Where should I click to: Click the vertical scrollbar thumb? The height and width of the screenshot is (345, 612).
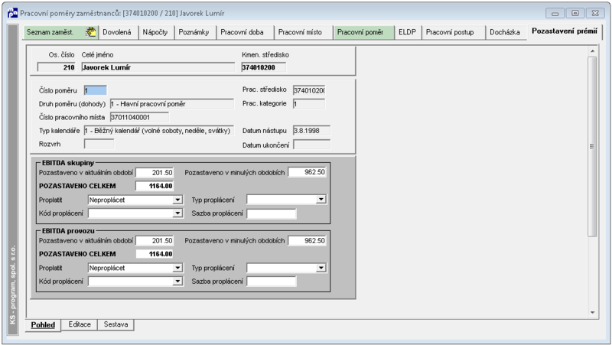coord(592,146)
